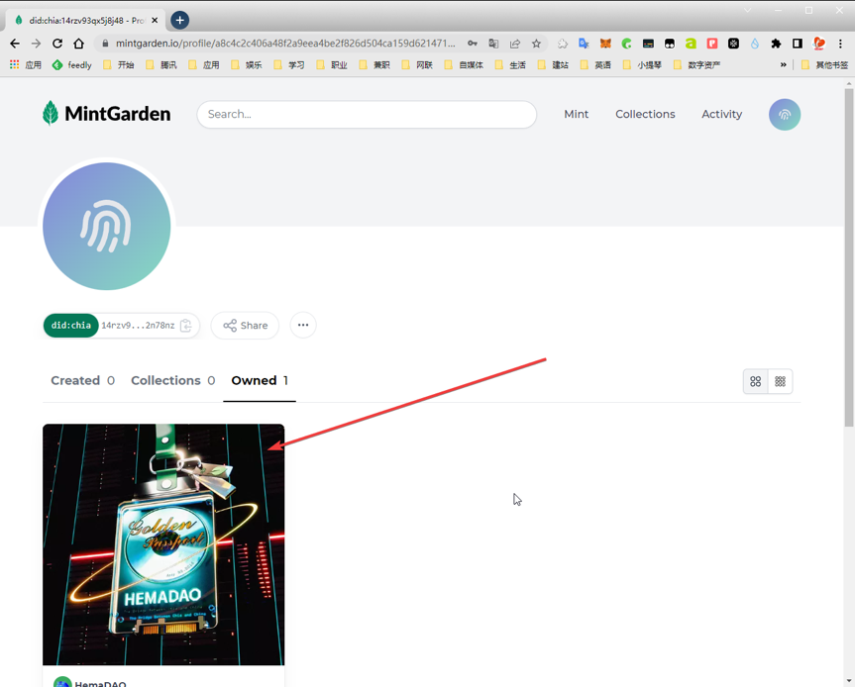Toggle the browser side panel
The width and height of the screenshot is (855, 687).
point(798,44)
